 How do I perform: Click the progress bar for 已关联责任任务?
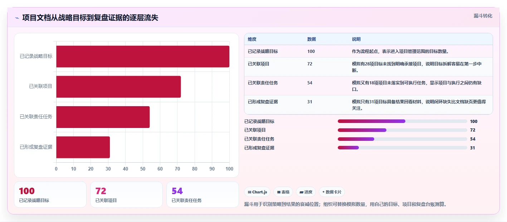point(403,139)
